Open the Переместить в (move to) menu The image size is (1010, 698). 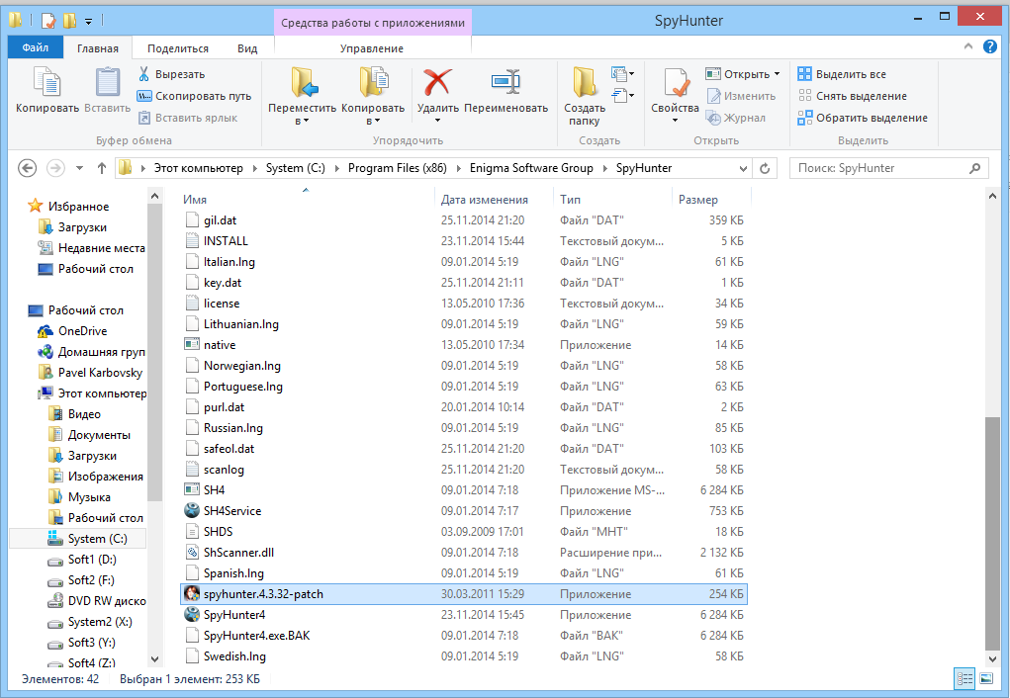[x=302, y=97]
